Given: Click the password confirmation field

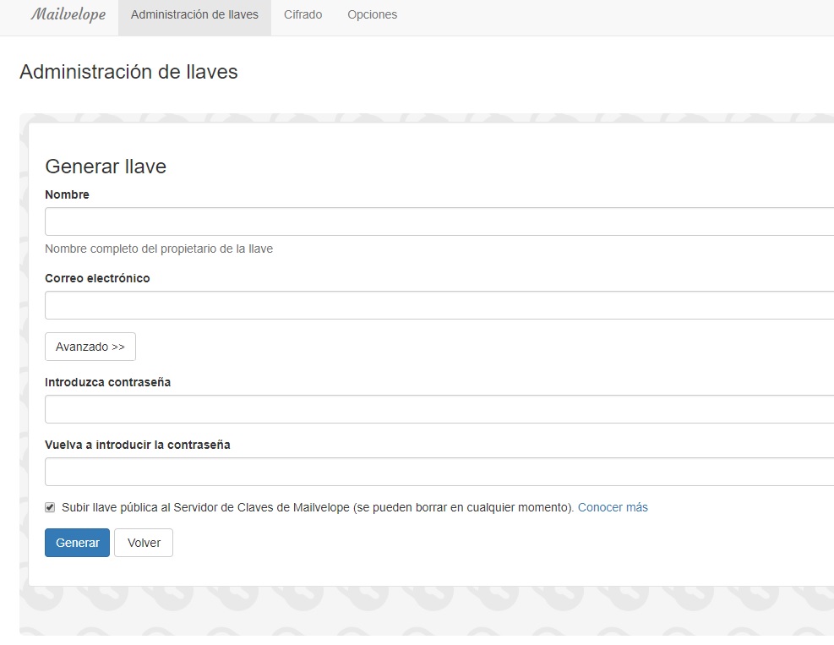Looking at the screenshot, I should tap(338, 471).
